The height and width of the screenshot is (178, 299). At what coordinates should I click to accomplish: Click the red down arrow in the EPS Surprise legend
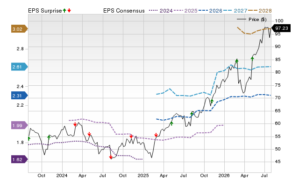pos(69,10)
